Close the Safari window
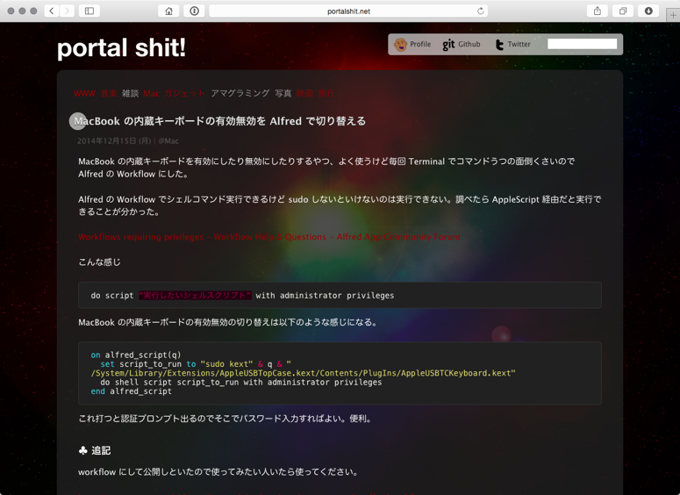This screenshot has height=495, width=680. [11, 11]
